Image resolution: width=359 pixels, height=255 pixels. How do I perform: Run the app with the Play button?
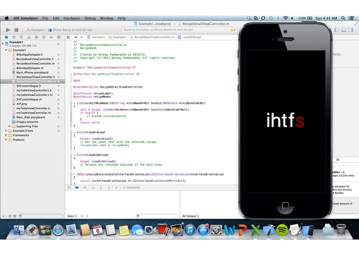click(8, 30)
